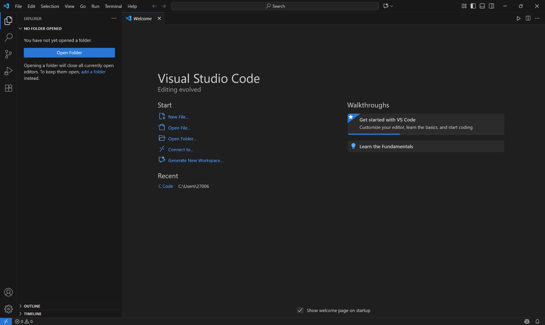The image size is (545, 325).
Task: Split the editor to the right
Action: pos(528,18)
